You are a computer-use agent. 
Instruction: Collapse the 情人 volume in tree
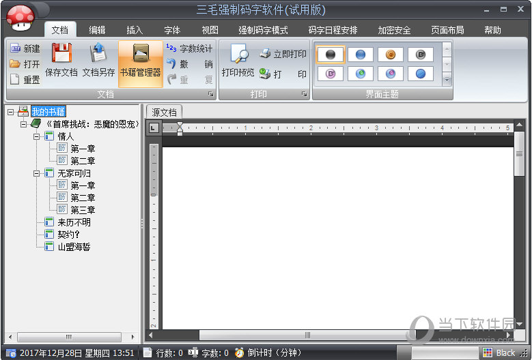pos(37,136)
